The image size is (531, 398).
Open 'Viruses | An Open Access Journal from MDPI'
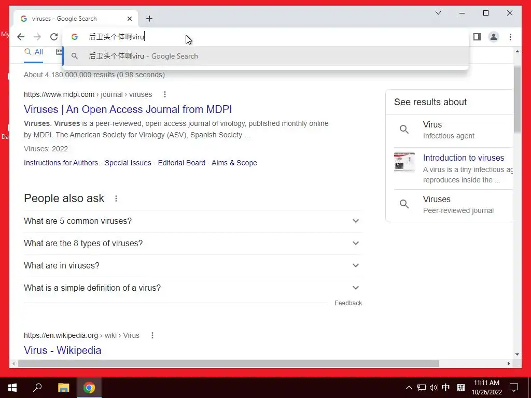click(128, 109)
